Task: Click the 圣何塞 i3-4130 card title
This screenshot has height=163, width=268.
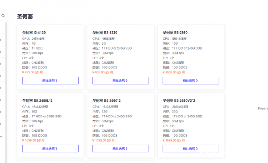Action: (34, 33)
